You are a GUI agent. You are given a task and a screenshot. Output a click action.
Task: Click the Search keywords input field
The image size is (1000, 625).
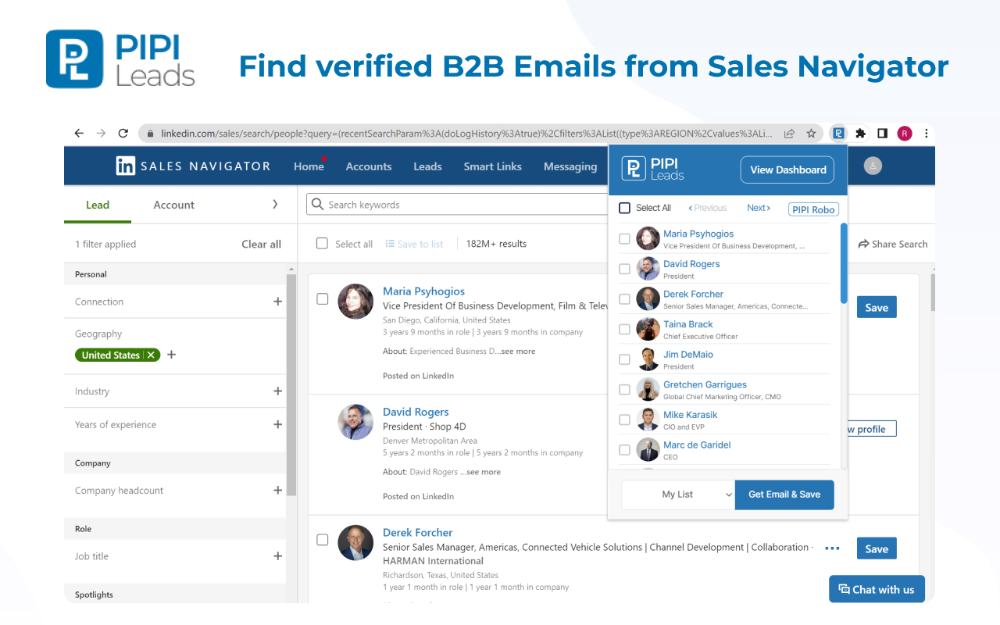tap(437, 204)
